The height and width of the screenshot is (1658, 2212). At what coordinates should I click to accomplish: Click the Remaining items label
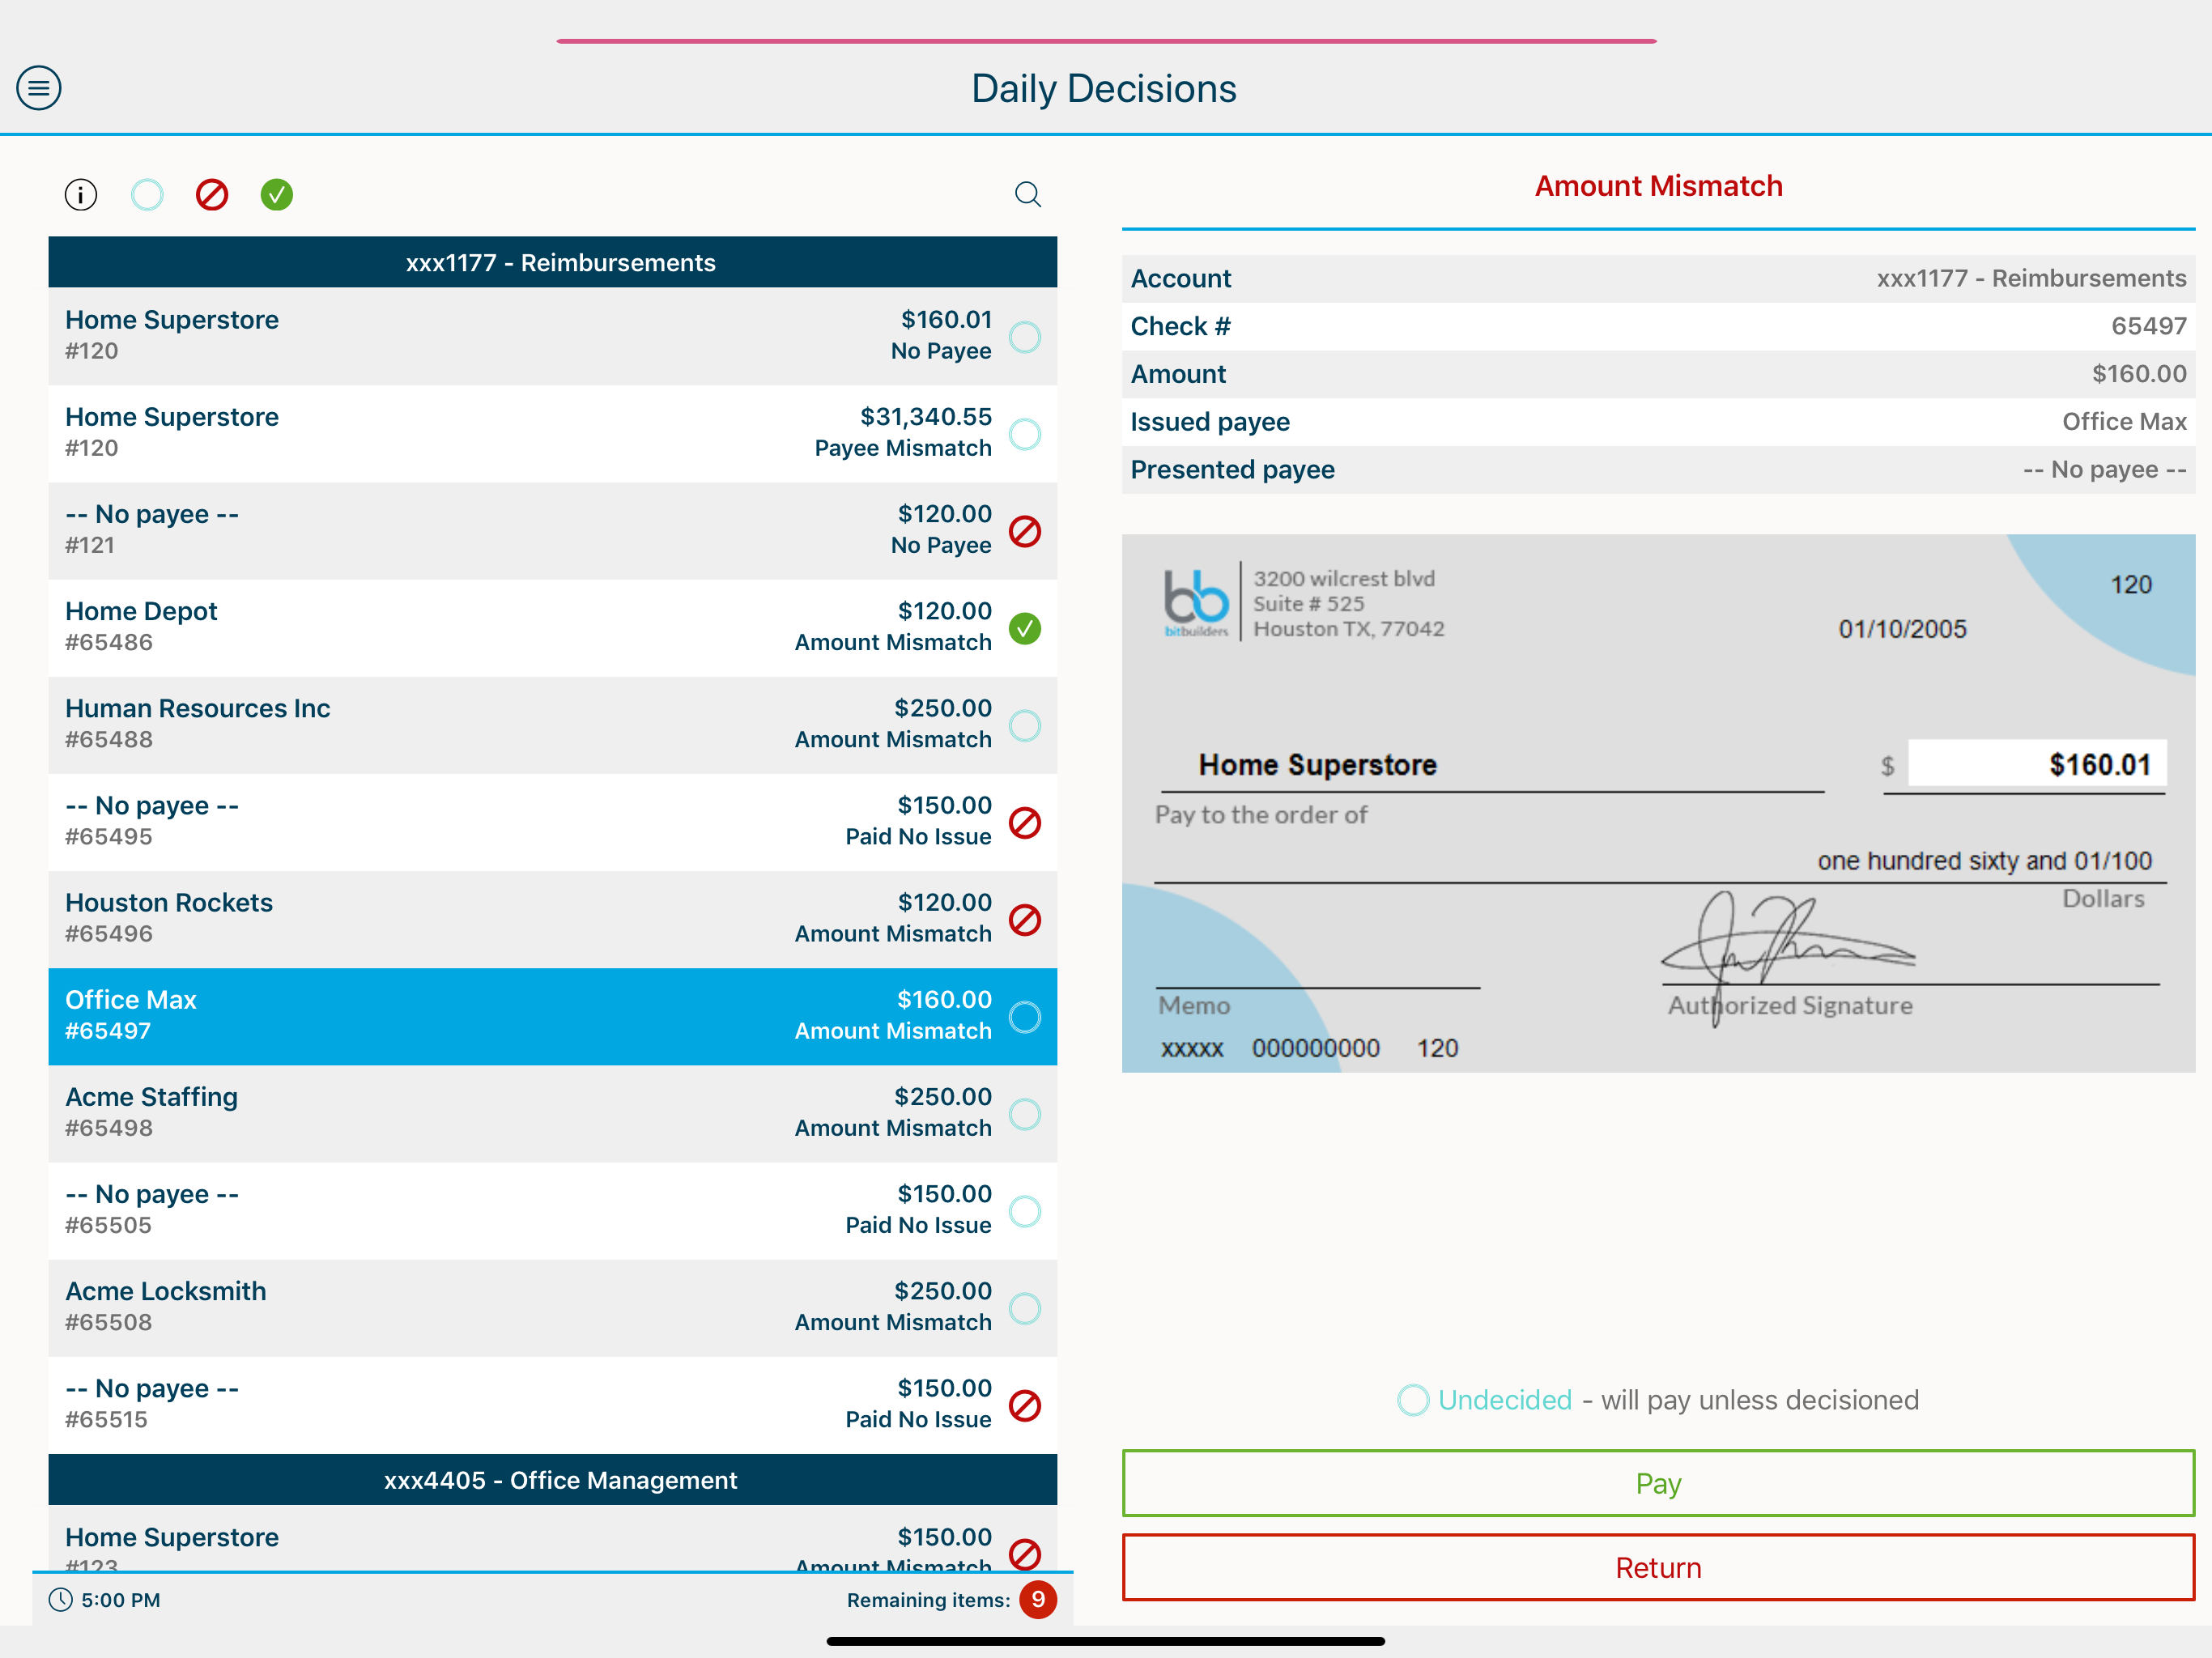(928, 1600)
